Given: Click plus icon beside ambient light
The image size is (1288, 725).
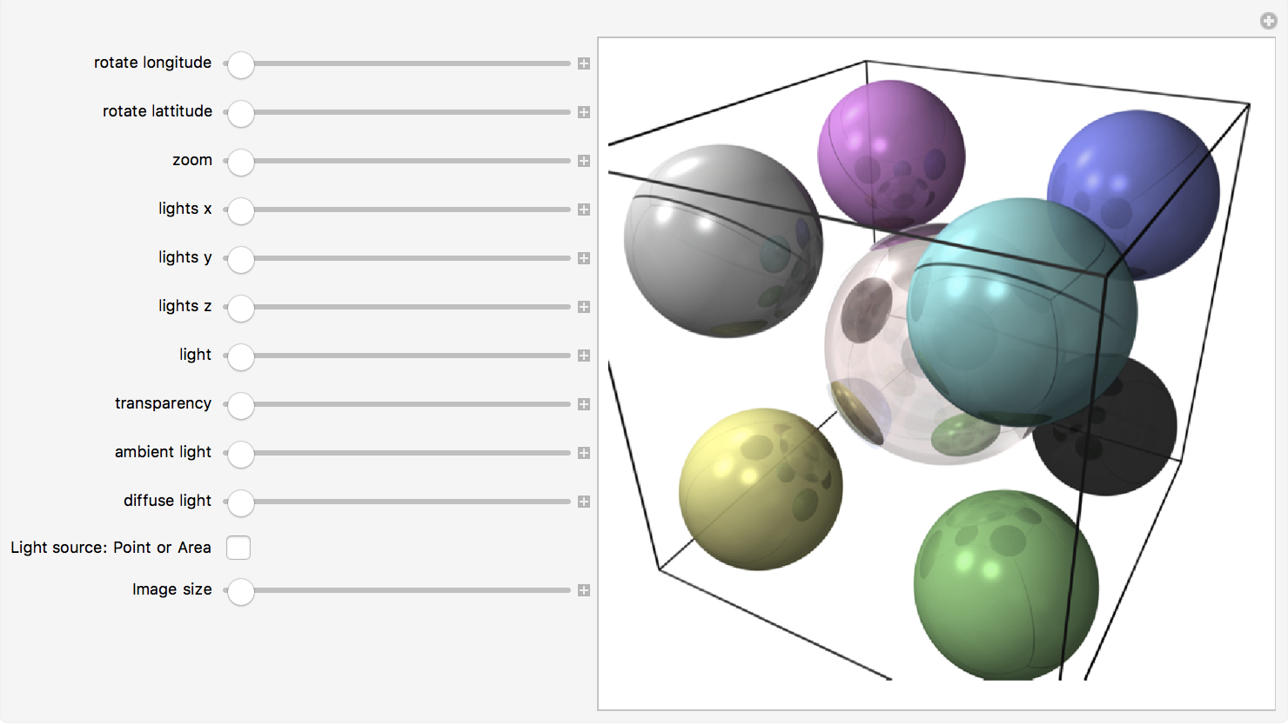Looking at the screenshot, I should point(584,453).
